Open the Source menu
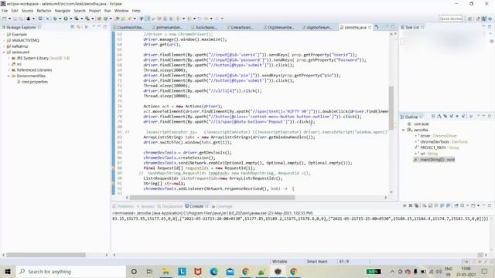 tap(27, 11)
